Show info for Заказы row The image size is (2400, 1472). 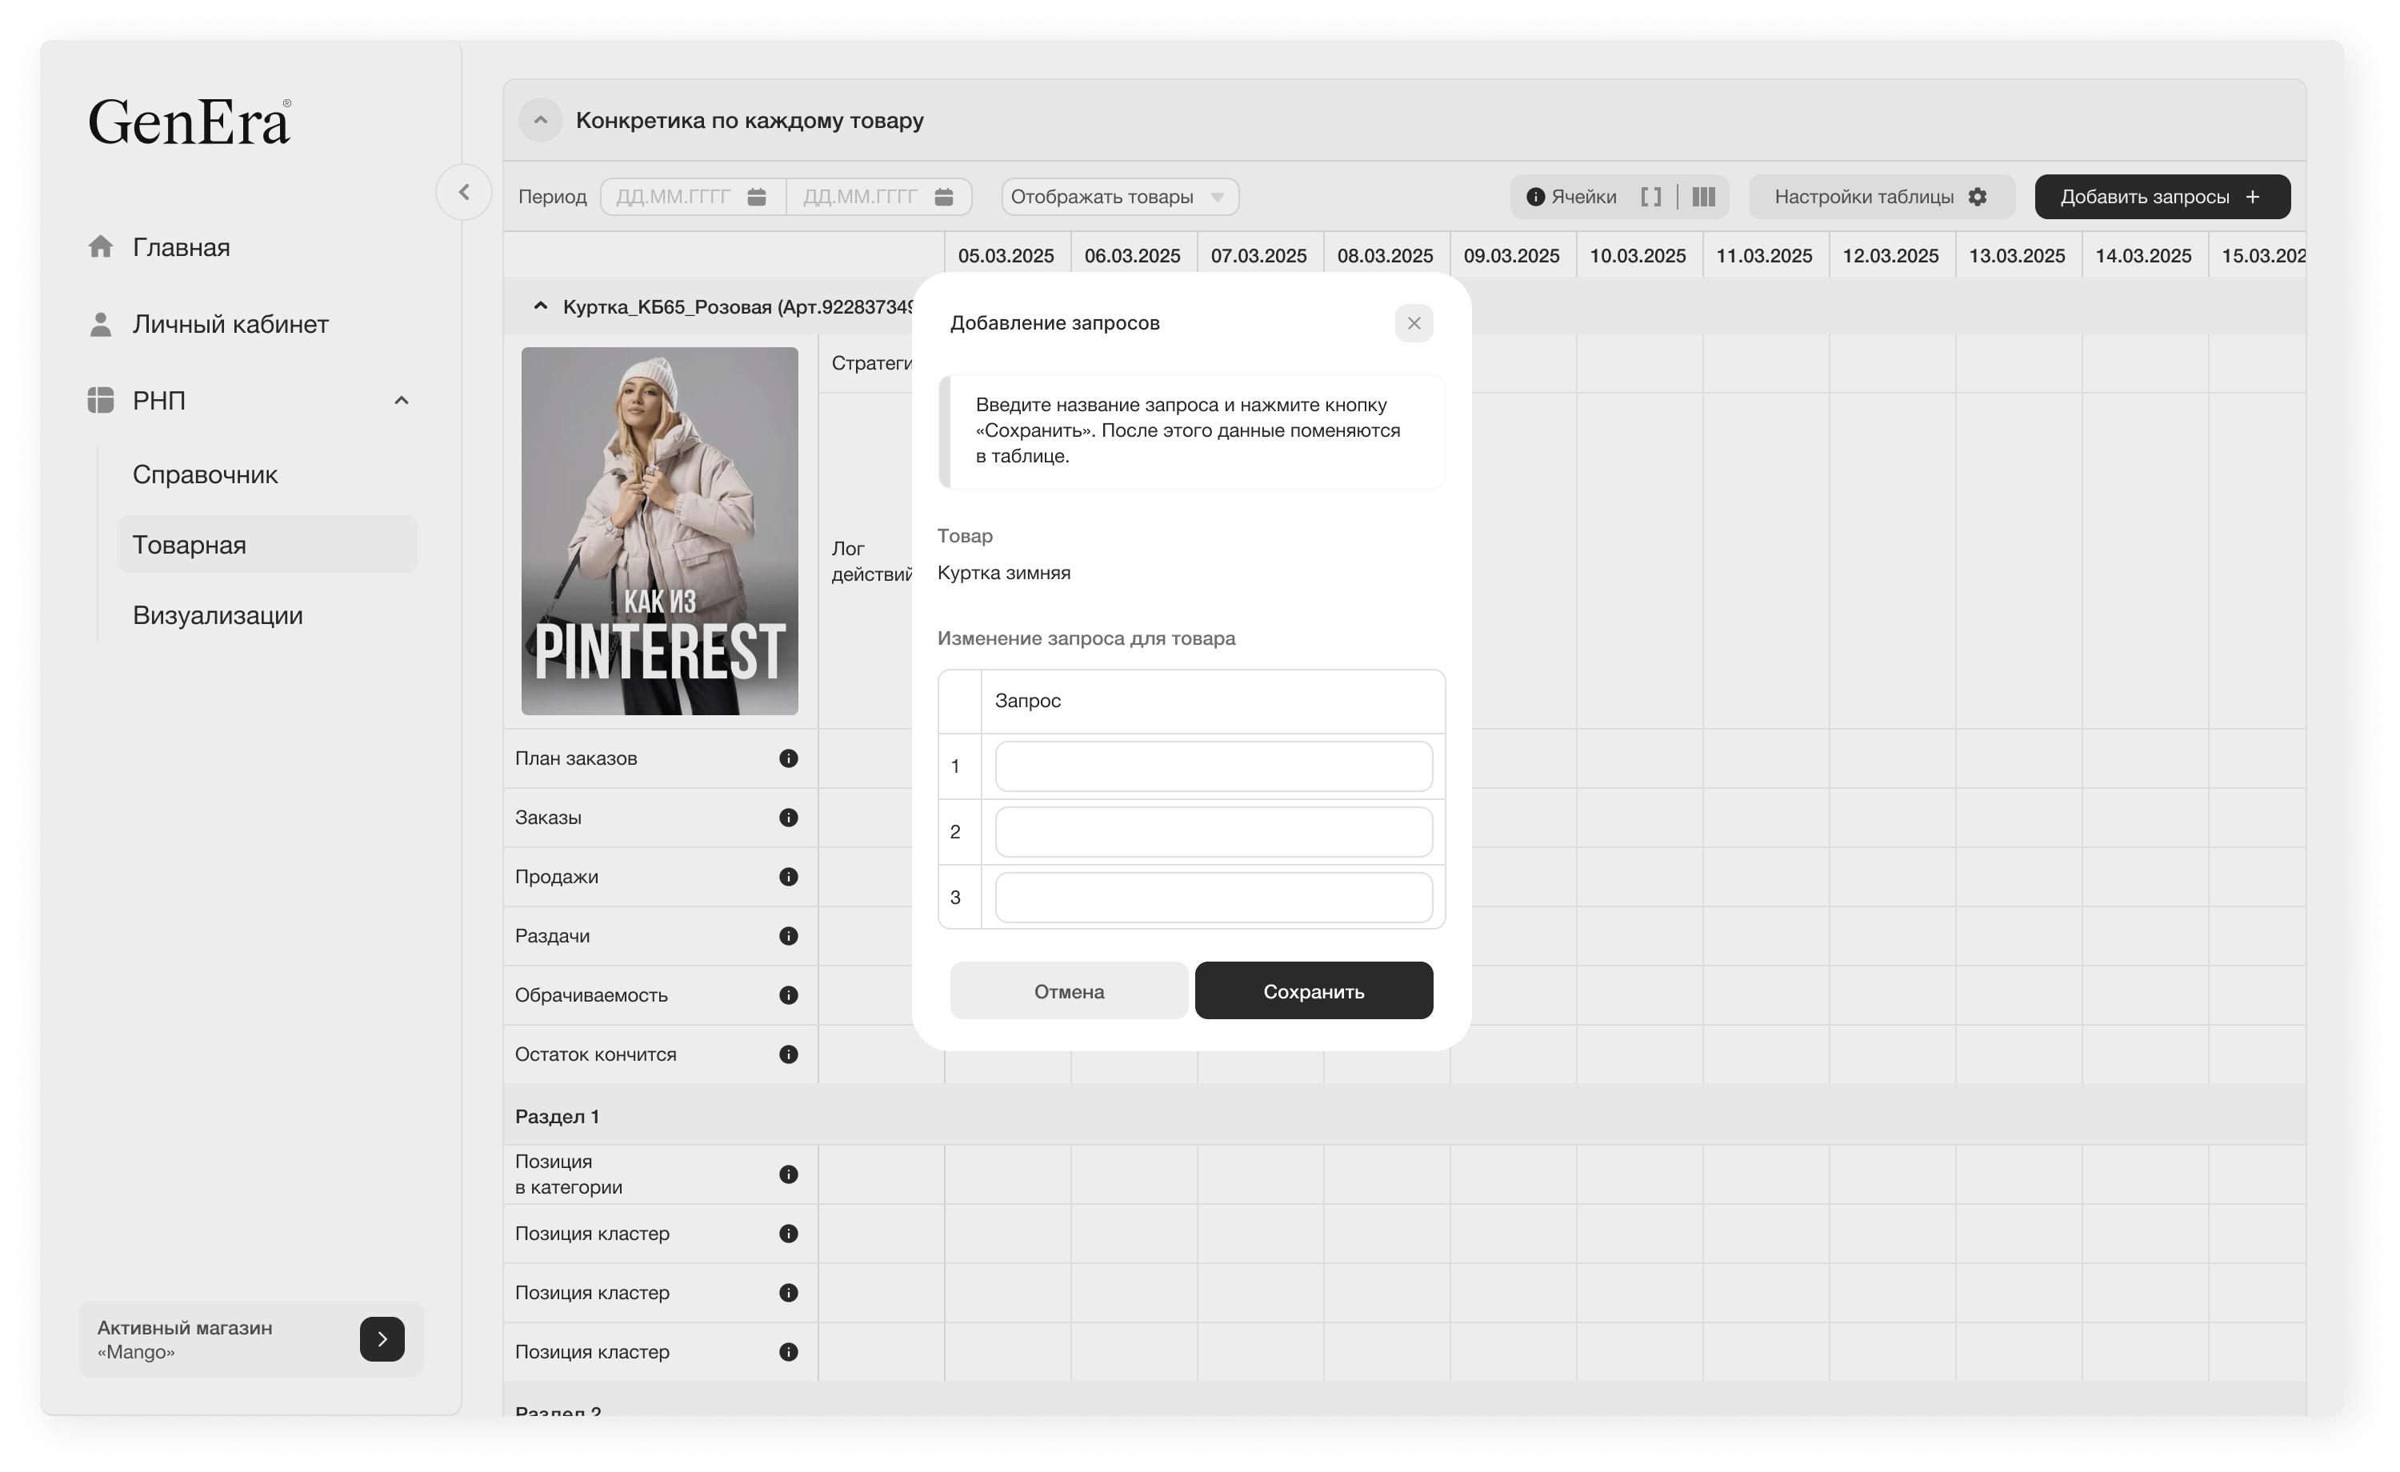tap(789, 818)
